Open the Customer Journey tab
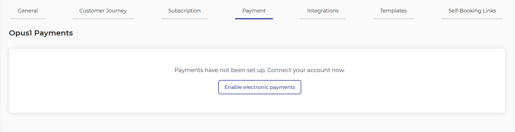 click(103, 11)
